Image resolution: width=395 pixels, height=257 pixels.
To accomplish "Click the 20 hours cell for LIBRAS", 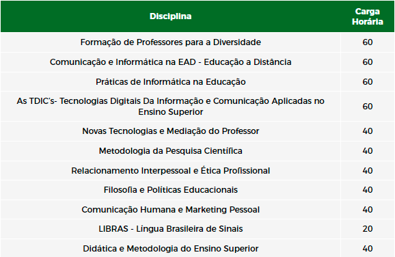I will [368, 229].
